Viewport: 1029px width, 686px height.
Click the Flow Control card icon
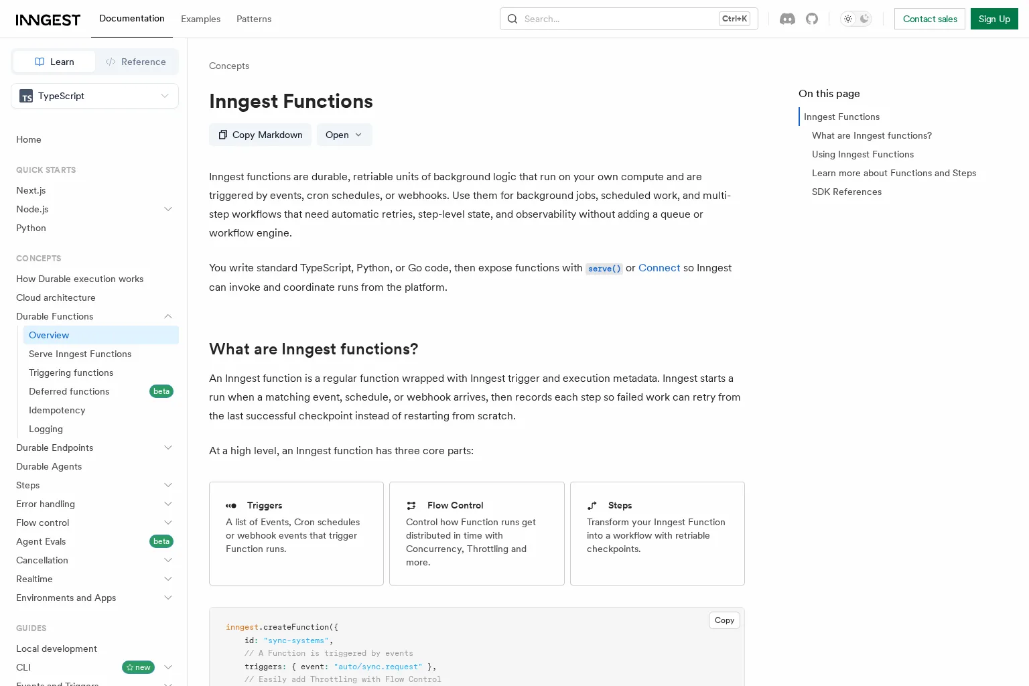411,505
